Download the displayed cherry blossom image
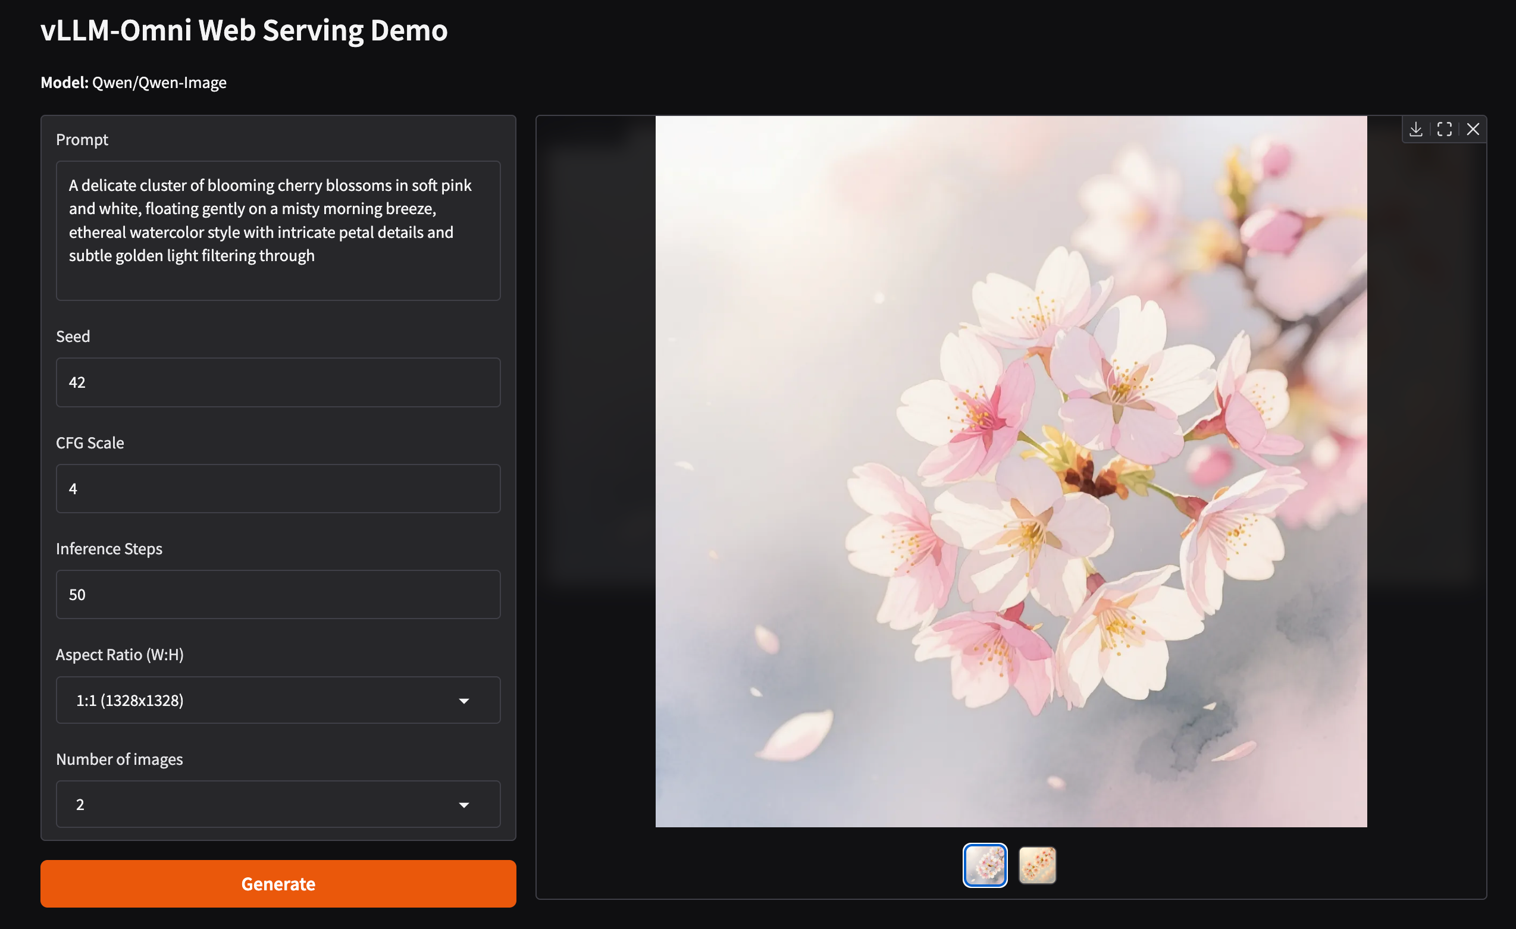This screenshot has height=929, width=1516. click(x=1416, y=129)
